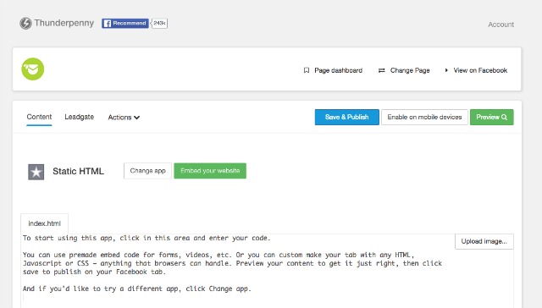Open the View on Facebook link
Image resolution: width=542 pixels, height=308 pixels.
480,70
